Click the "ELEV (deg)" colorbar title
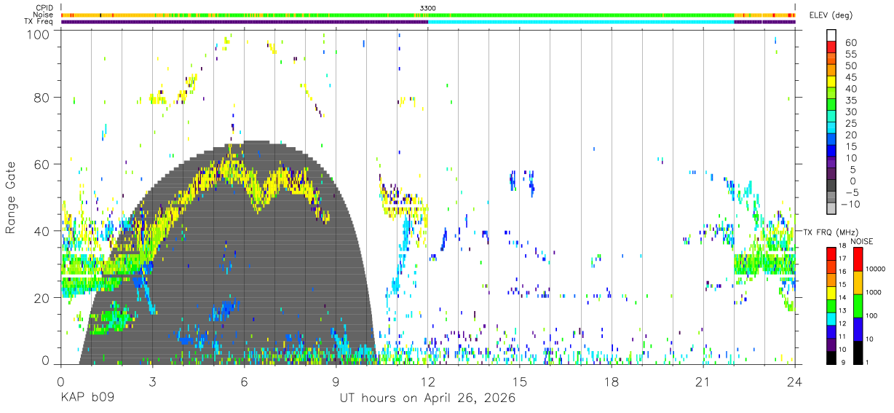894x413 pixels. click(831, 15)
